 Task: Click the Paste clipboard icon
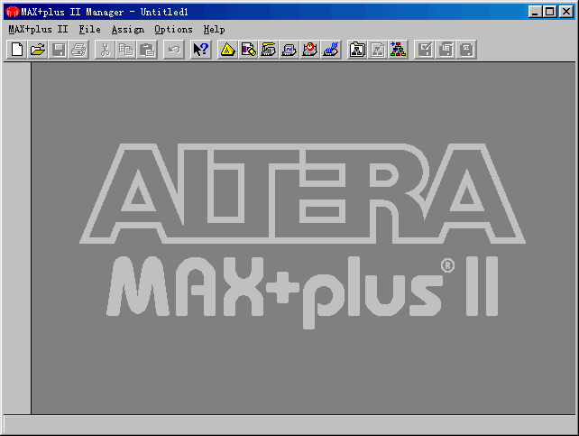click(x=147, y=50)
